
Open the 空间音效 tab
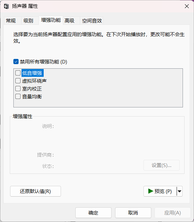pos(92,21)
